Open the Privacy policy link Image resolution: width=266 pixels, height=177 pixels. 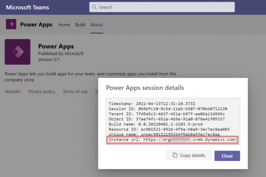(x=42, y=92)
